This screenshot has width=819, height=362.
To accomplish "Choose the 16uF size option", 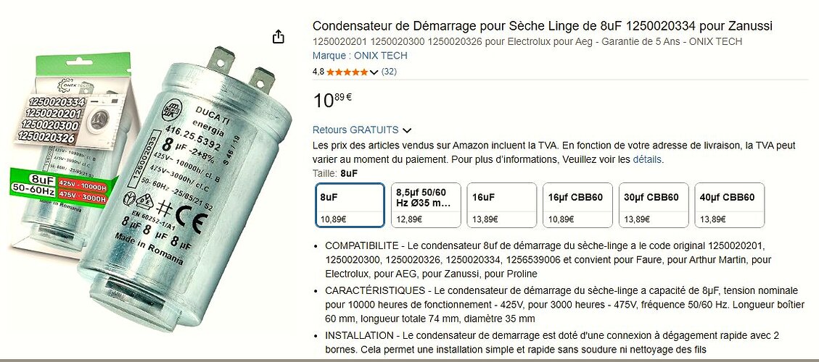I will 501,205.
